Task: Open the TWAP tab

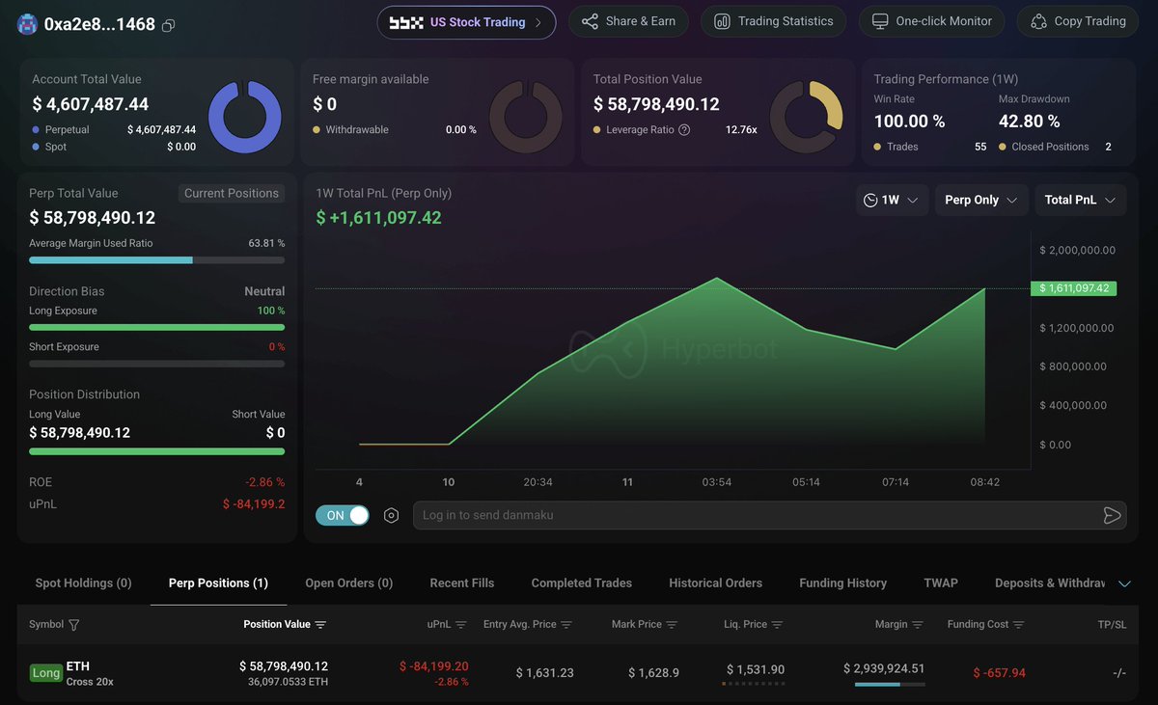Action: pos(941,583)
